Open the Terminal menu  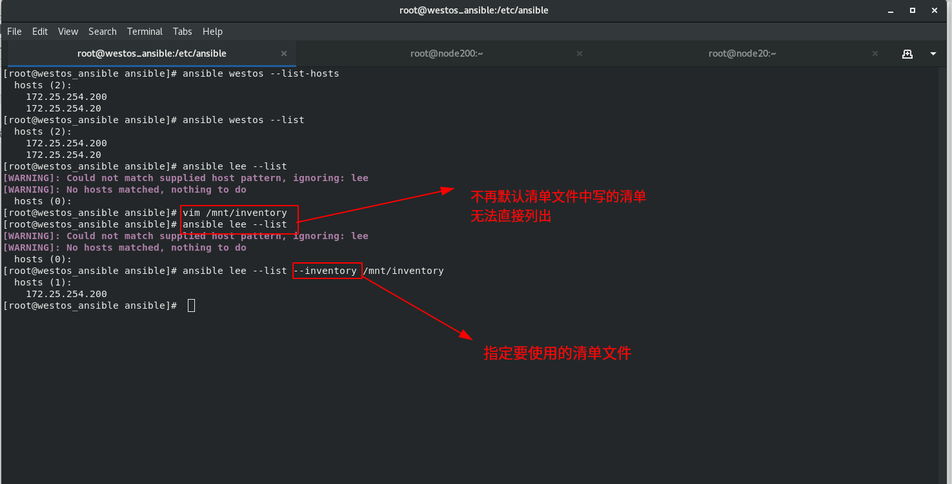click(x=145, y=32)
